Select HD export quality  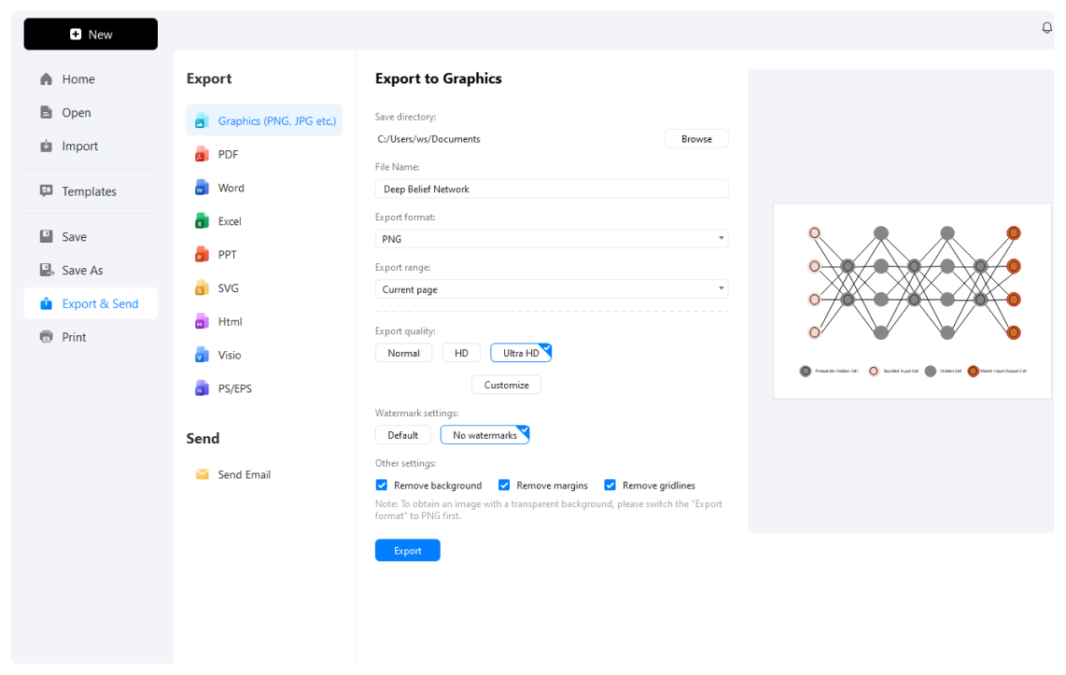tap(461, 353)
